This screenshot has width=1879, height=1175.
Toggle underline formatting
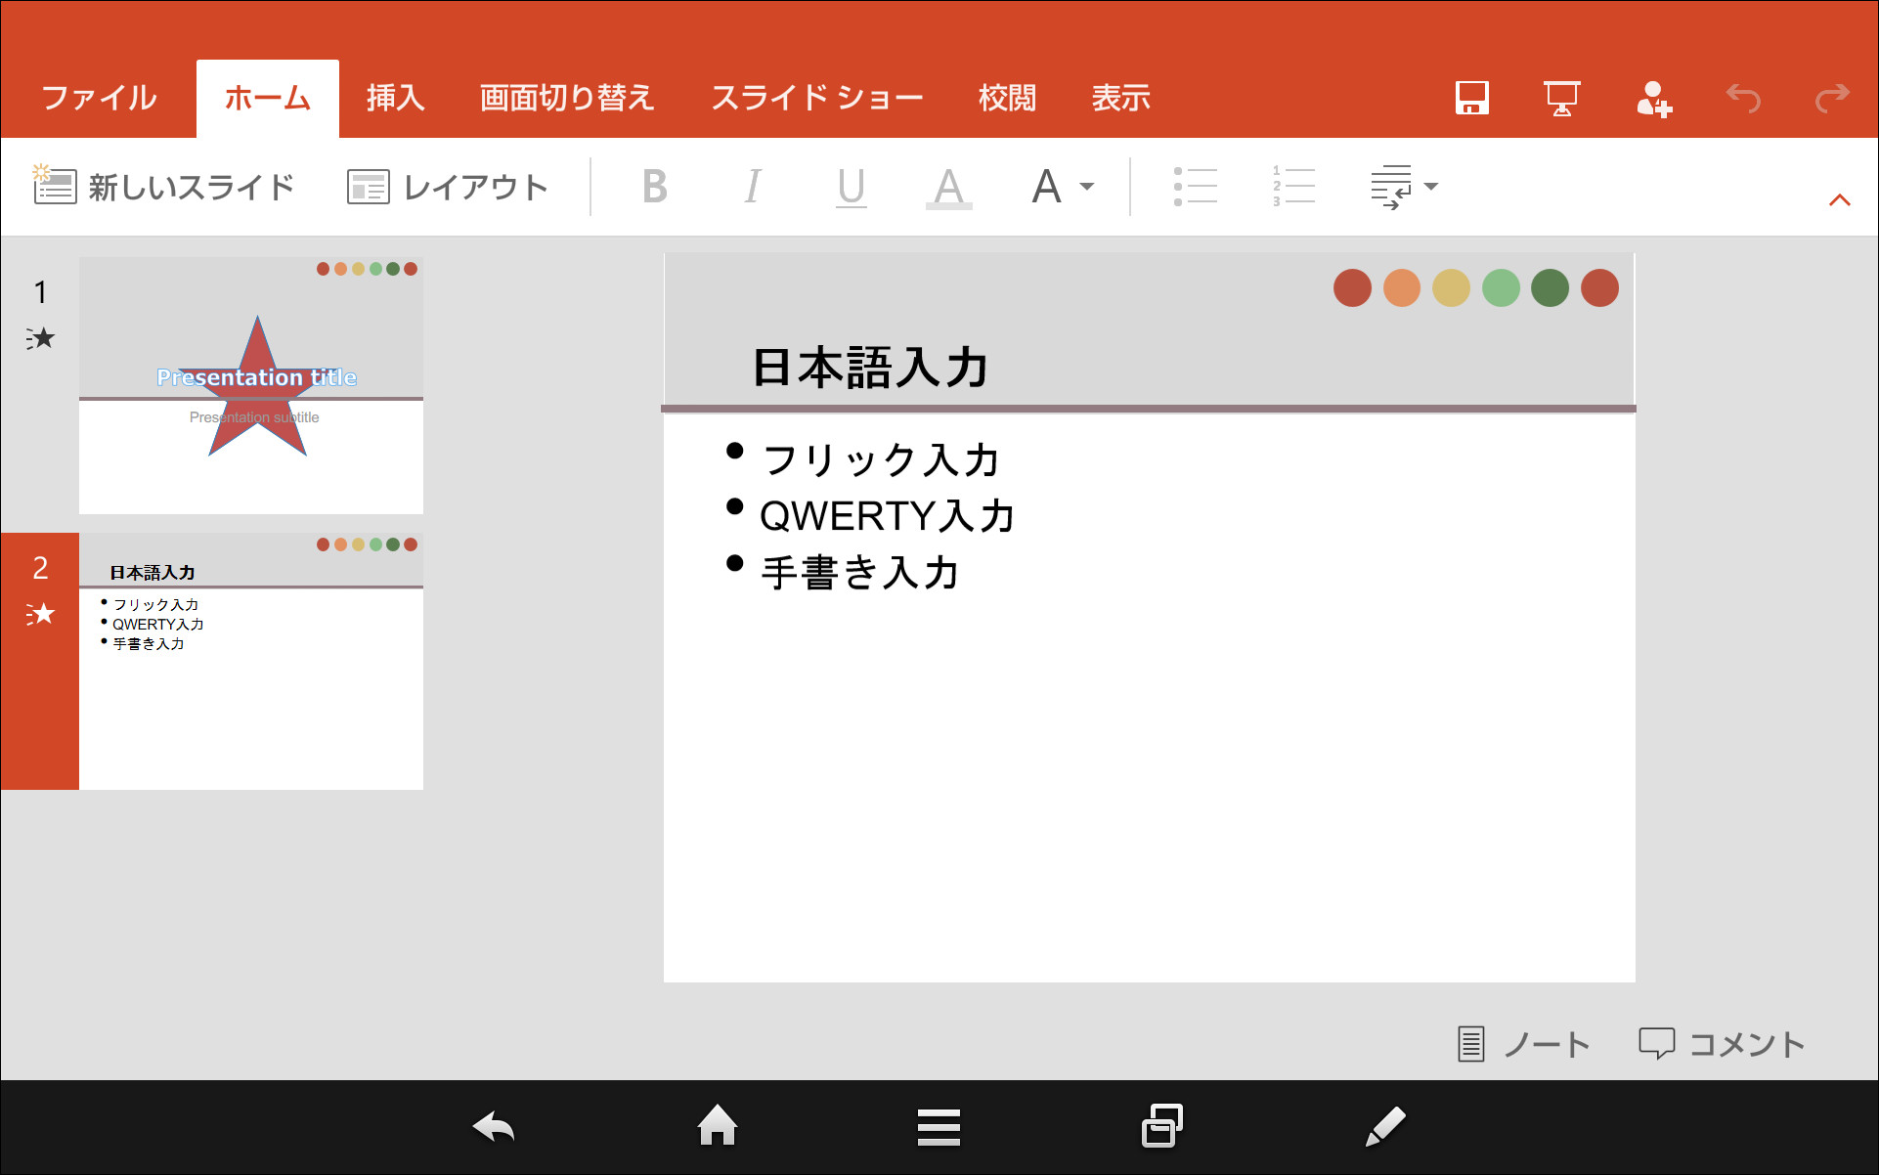coord(850,186)
